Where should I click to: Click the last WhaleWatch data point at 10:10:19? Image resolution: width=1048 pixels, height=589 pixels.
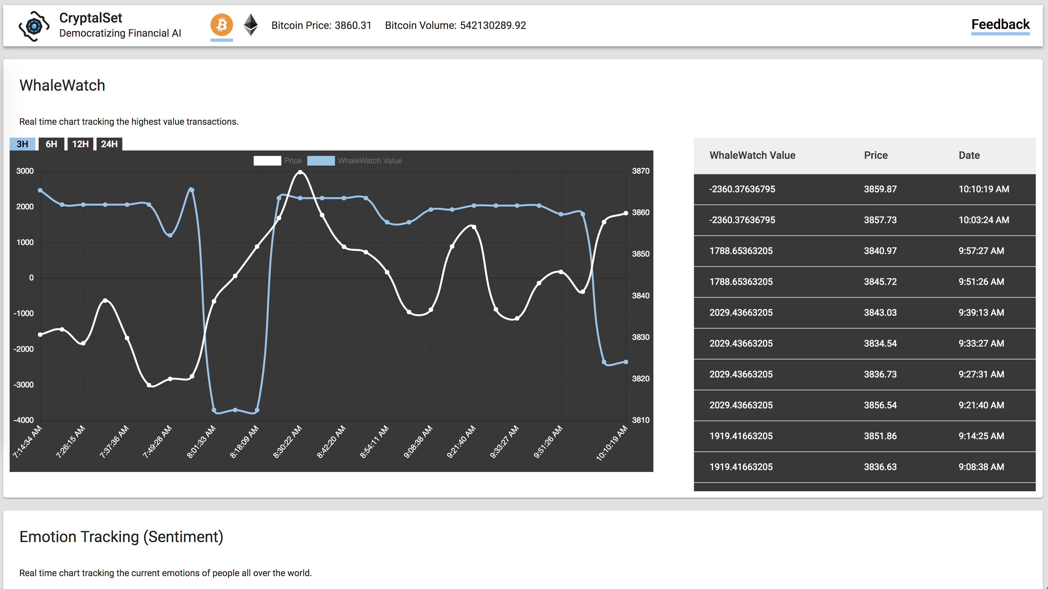626,362
